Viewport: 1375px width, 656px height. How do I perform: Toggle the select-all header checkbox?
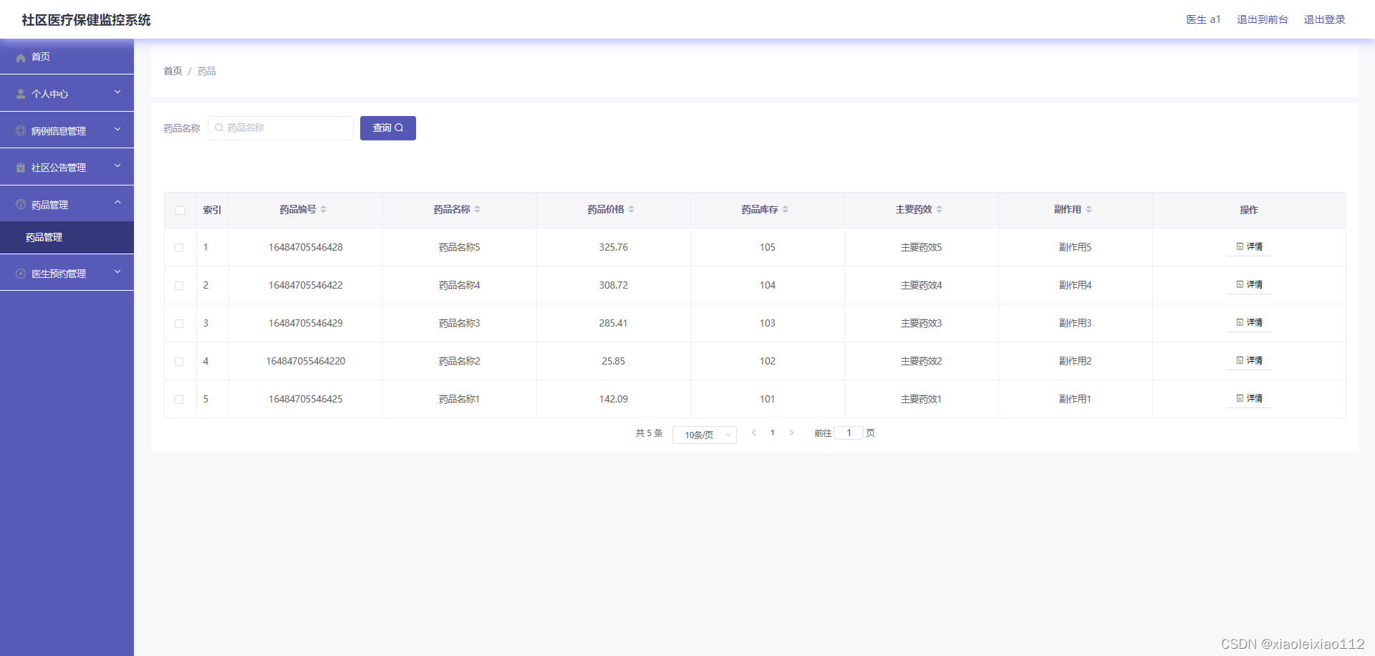pos(180,211)
